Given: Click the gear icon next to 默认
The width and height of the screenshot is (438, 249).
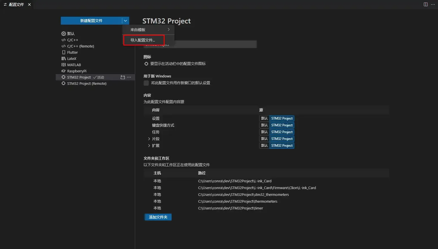Looking at the screenshot, I should pos(64,34).
